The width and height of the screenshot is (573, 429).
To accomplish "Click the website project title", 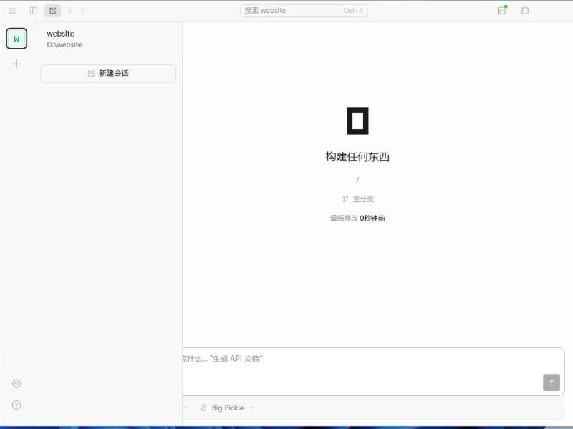I will [x=60, y=34].
